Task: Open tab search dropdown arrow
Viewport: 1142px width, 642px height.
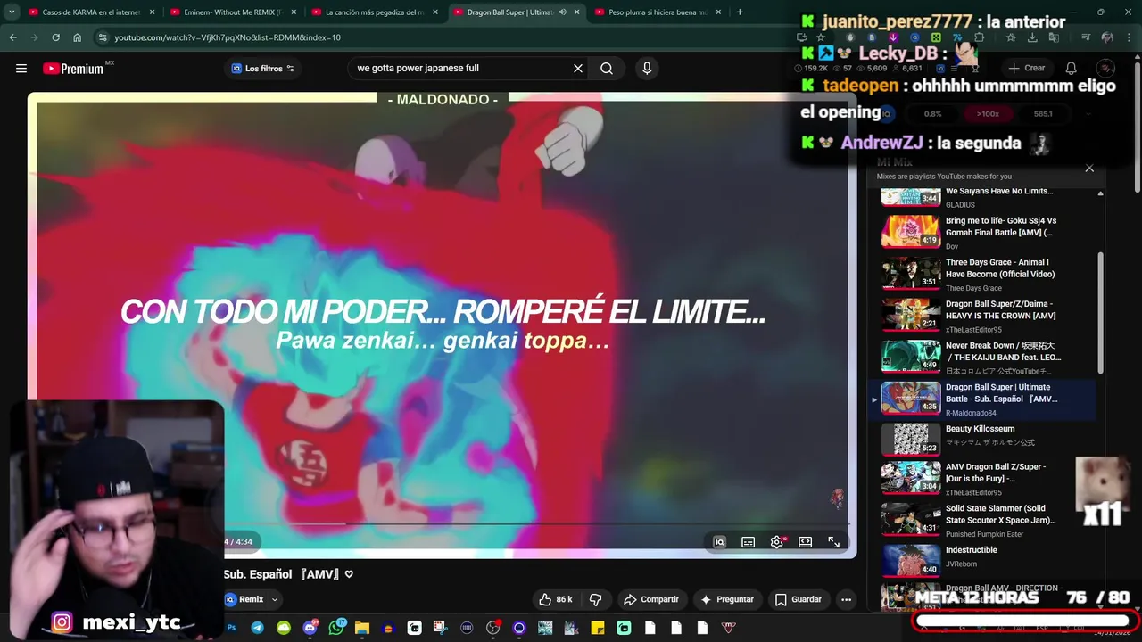Action: [x=12, y=12]
